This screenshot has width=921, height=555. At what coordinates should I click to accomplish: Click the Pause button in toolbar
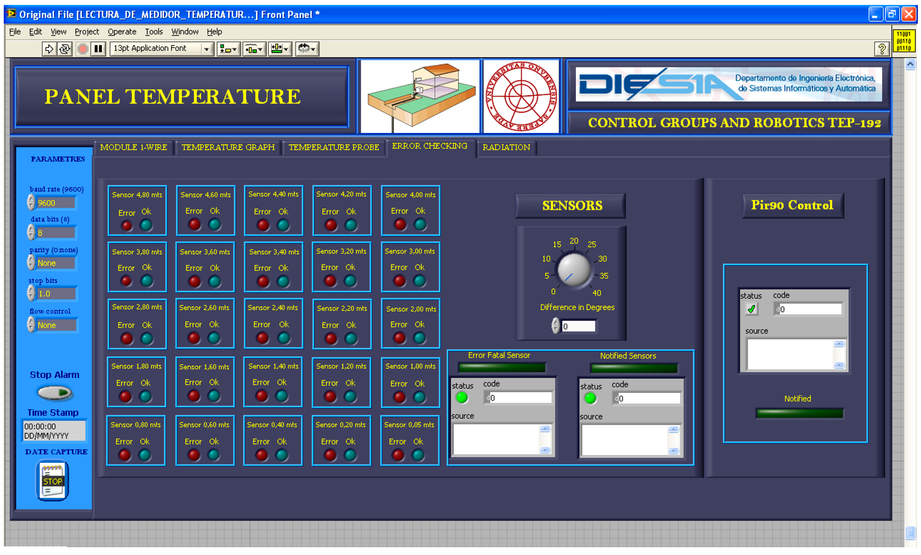tap(98, 48)
